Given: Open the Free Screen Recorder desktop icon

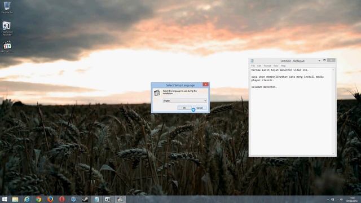Looking at the screenshot, I should (7, 28).
